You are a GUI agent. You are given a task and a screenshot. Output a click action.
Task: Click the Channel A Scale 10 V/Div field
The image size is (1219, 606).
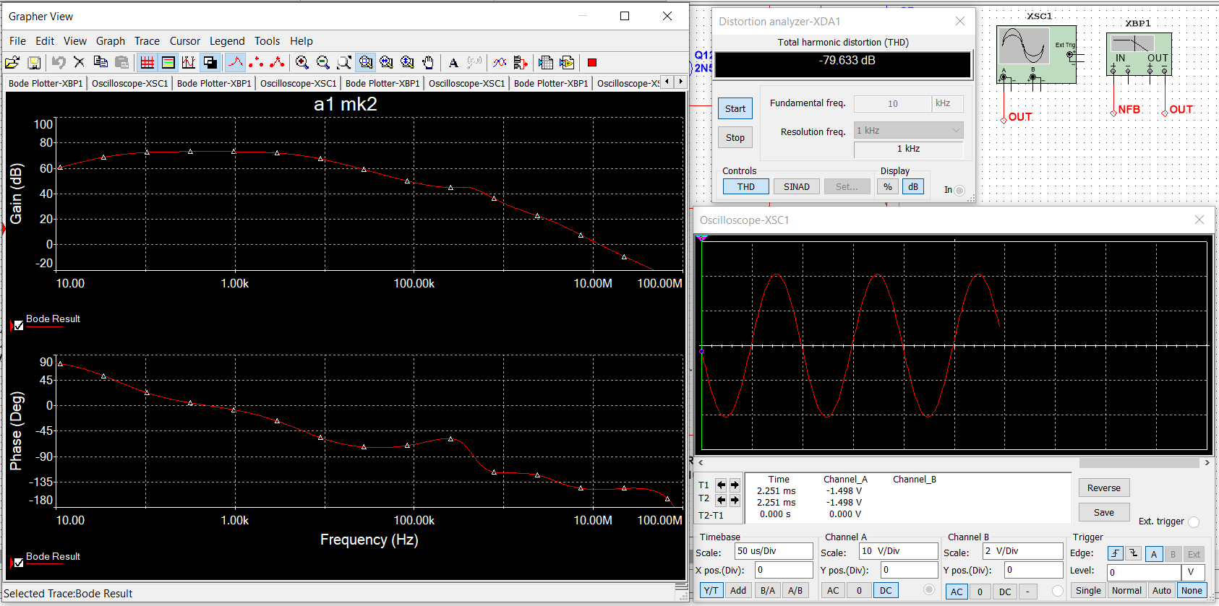(899, 551)
